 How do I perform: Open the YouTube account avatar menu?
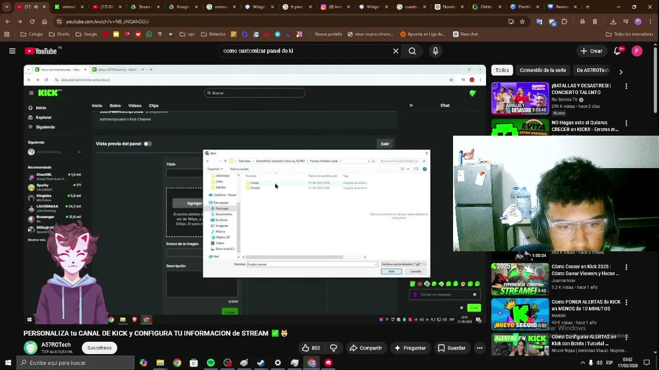637,51
